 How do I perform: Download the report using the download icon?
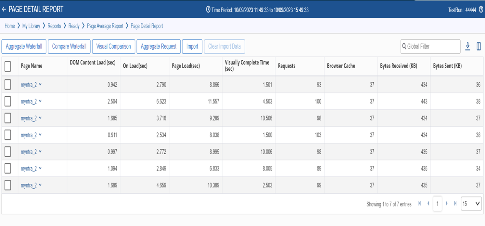468,46
